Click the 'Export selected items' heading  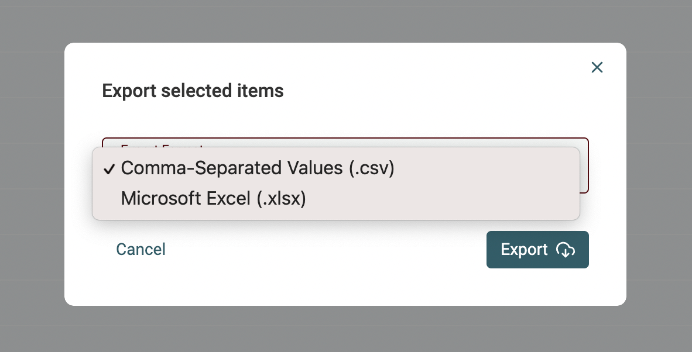point(193,91)
